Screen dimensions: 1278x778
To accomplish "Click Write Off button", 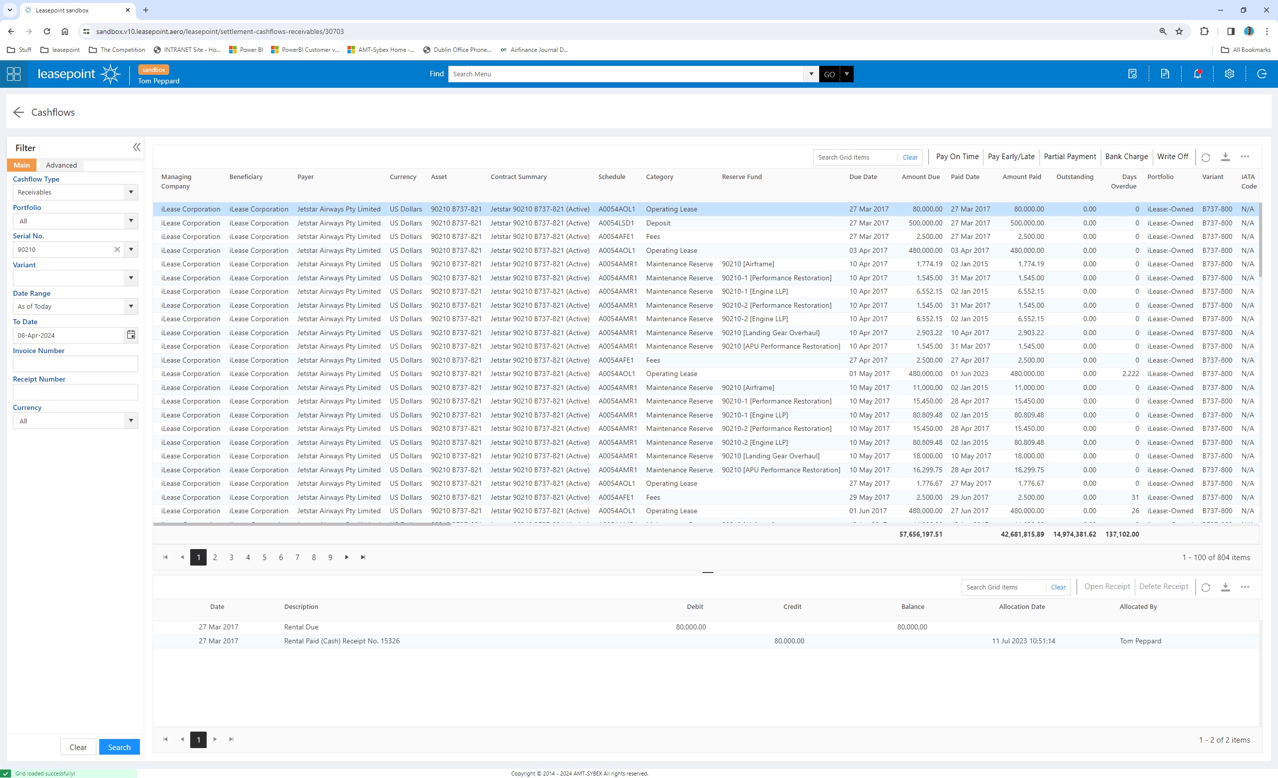I will [x=1173, y=157].
